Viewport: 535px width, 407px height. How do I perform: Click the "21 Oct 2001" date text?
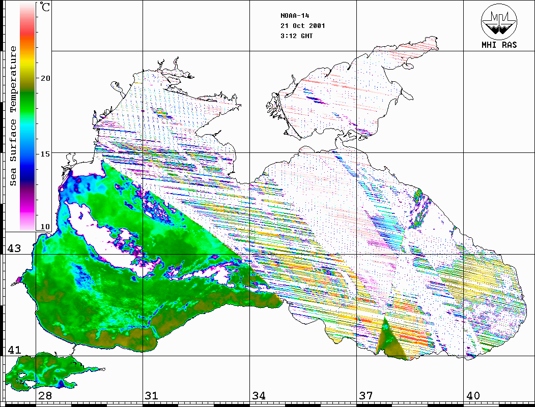[x=303, y=26]
